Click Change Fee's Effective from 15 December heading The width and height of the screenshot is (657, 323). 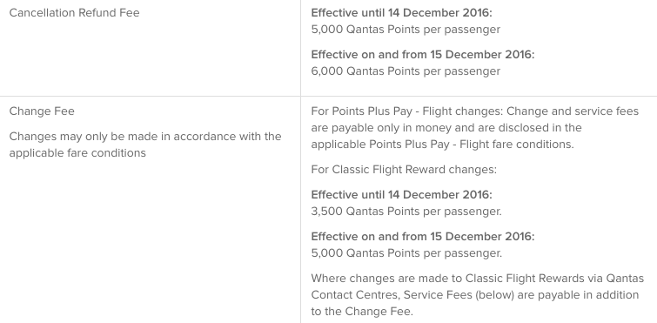point(423,237)
